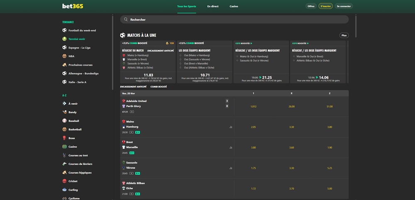Click the arrow icon beside À venir

tap(64, 104)
